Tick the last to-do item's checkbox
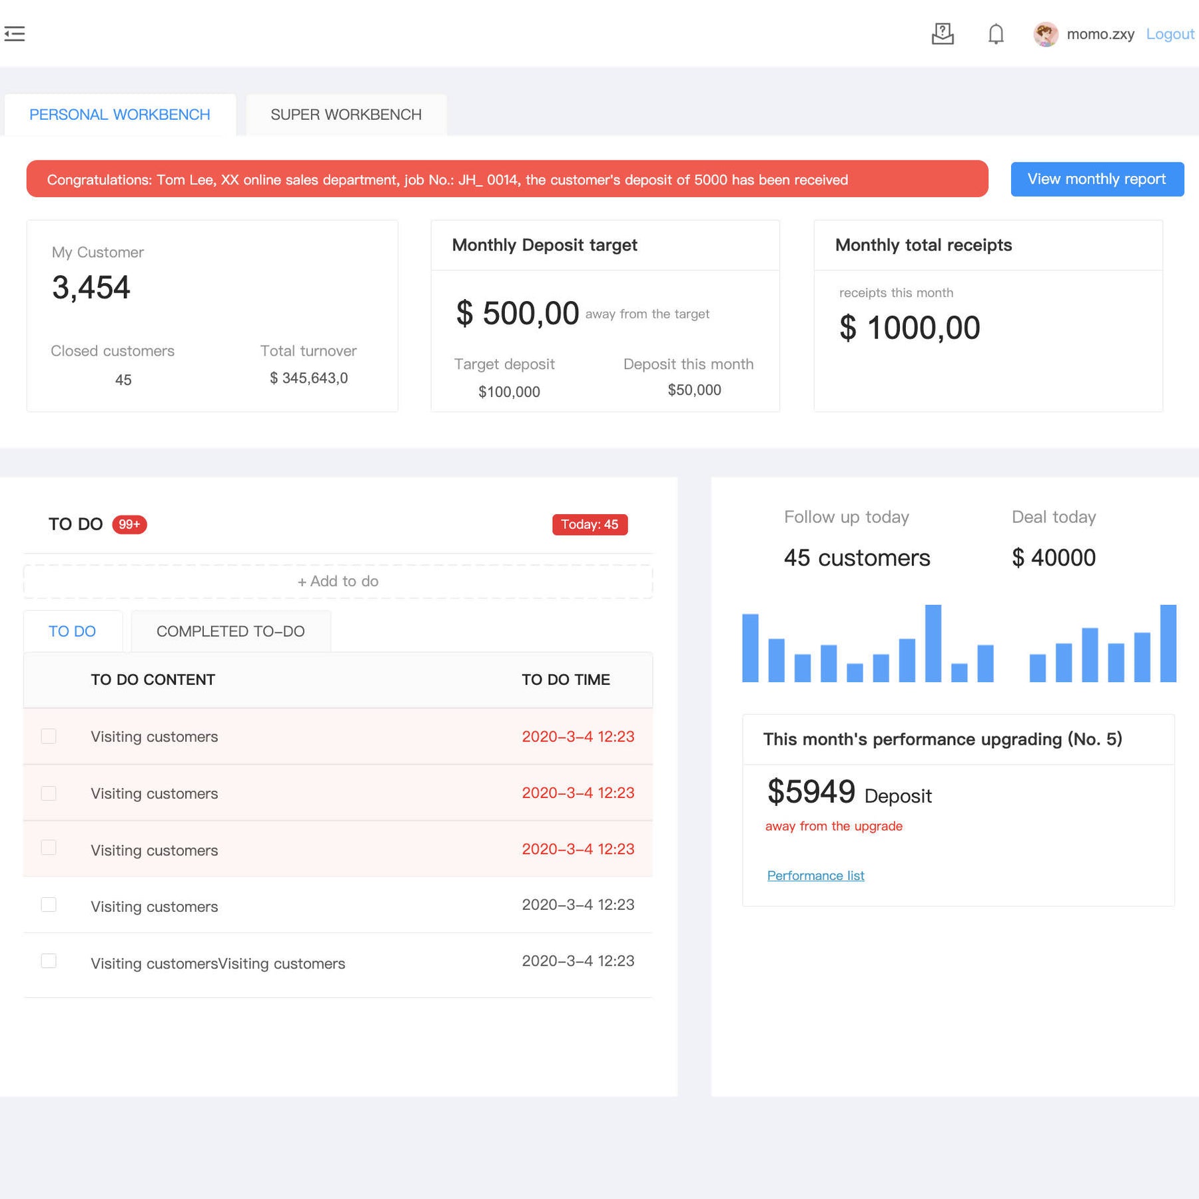The width and height of the screenshot is (1199, 1199). pyautogui.click(x=49, y=961)
